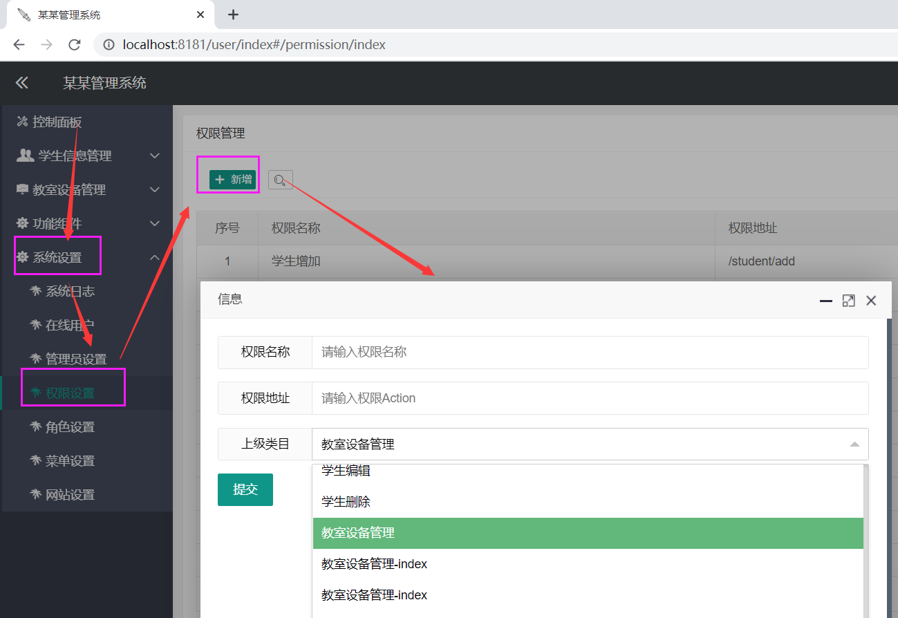Click the 提交 submit button

pos(245,489)
